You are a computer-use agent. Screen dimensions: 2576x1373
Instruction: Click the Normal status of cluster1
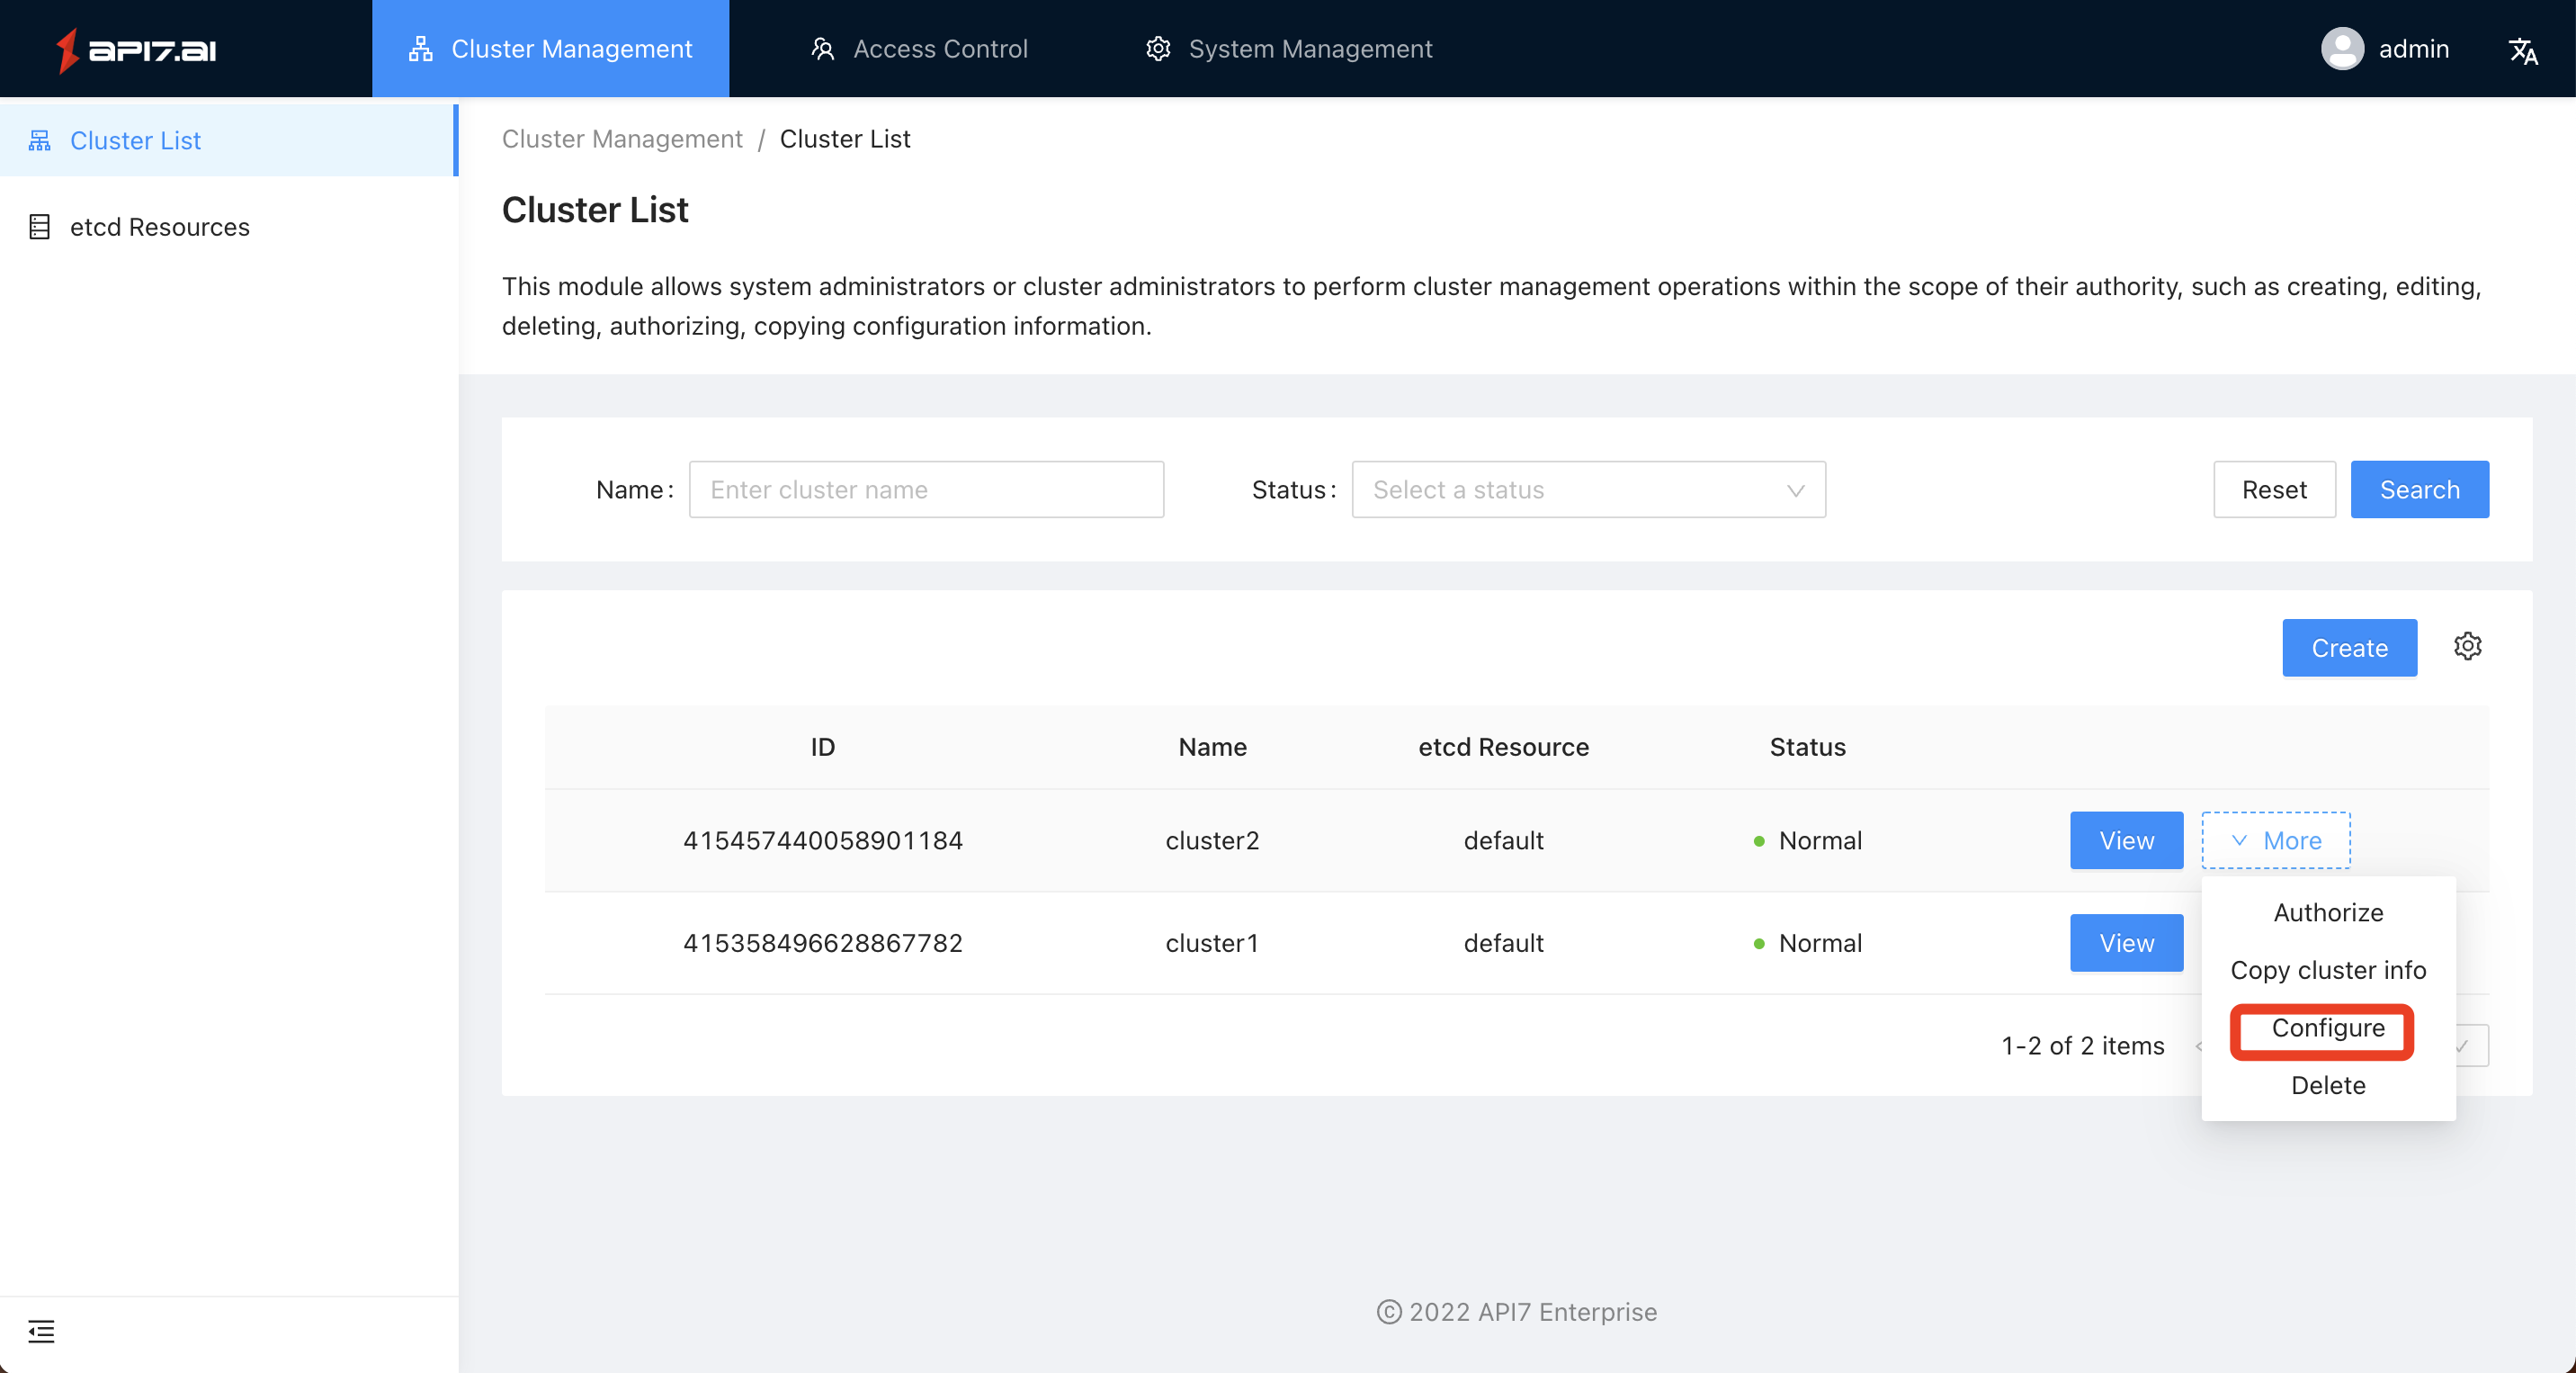click(1808, 943)
